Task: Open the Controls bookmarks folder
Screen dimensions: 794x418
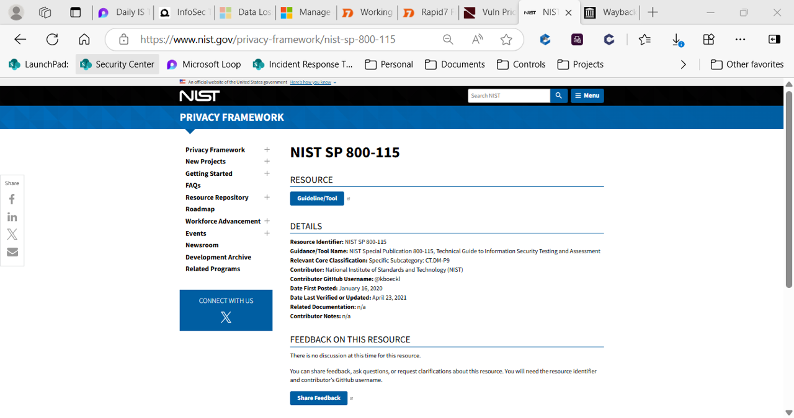Action: pyautogui.click(x=521, y=64)
